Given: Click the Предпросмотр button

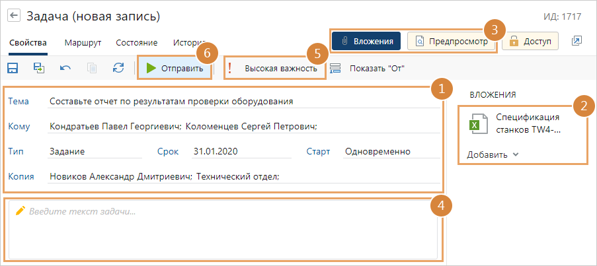Looking at the screenshot, I should [x=452, y=41].
